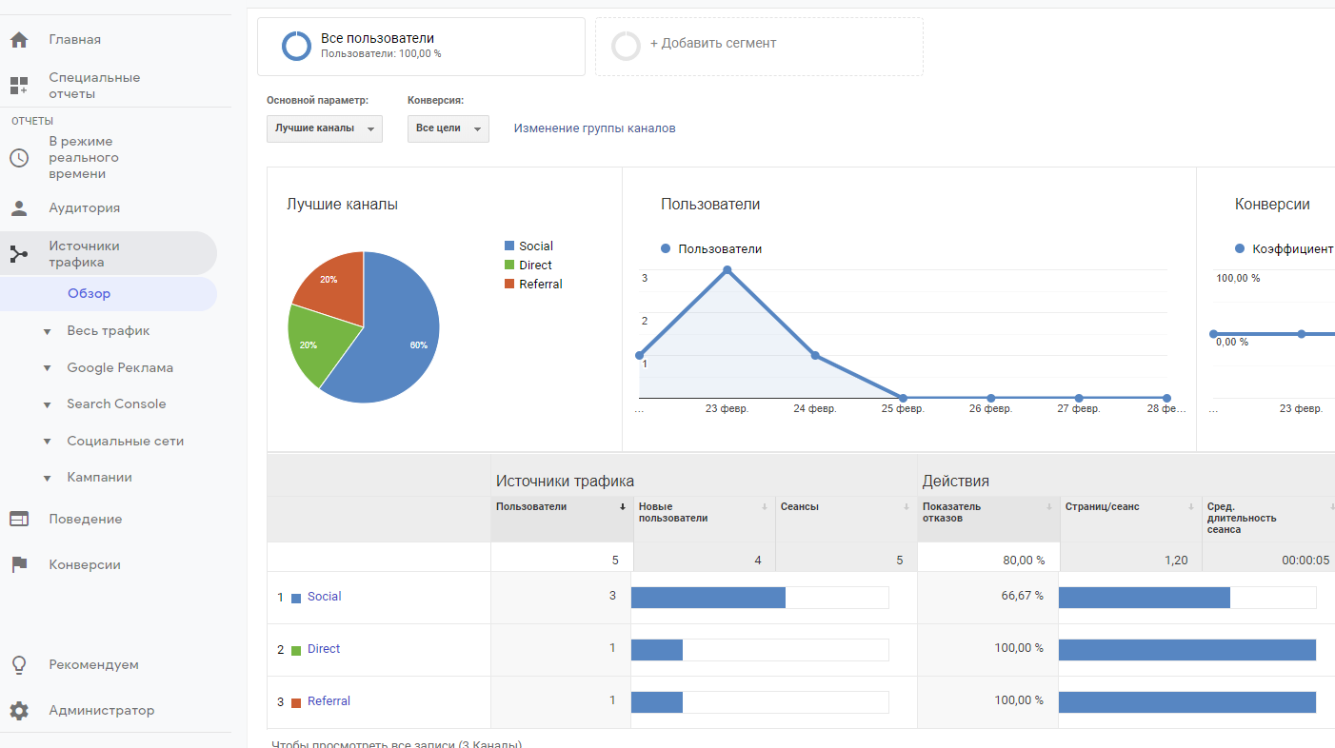Screen dimensions: 1335x748
Task: Click the Администратор gear icon
Action: [x=19, y=711]
